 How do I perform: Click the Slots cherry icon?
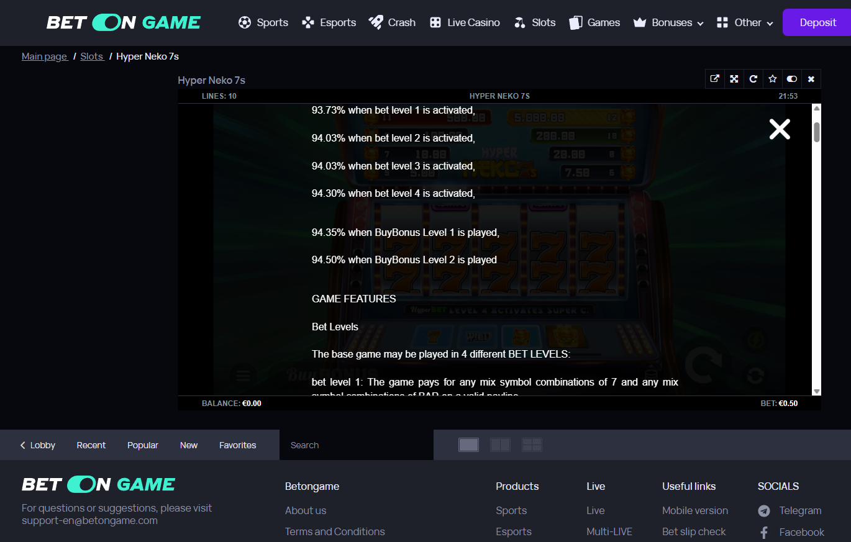(x=520, y=22)
